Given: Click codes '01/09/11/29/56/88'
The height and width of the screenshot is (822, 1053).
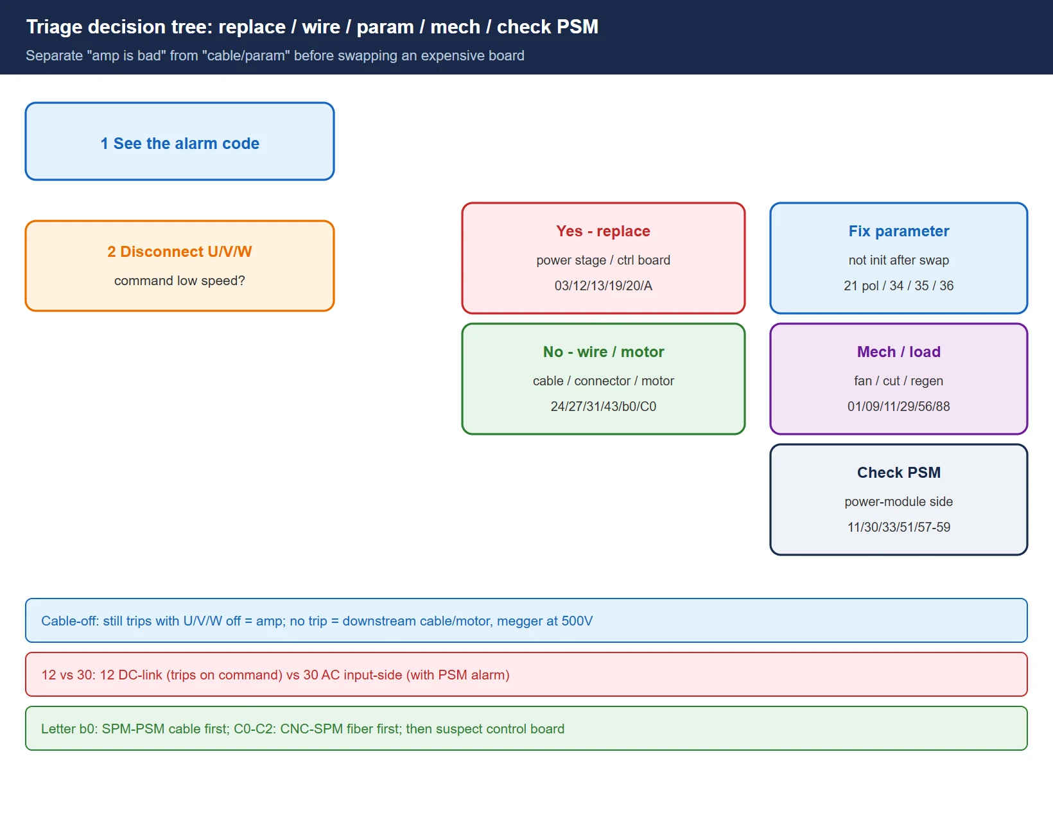Looking at the screenshot, I should point(899,407).
